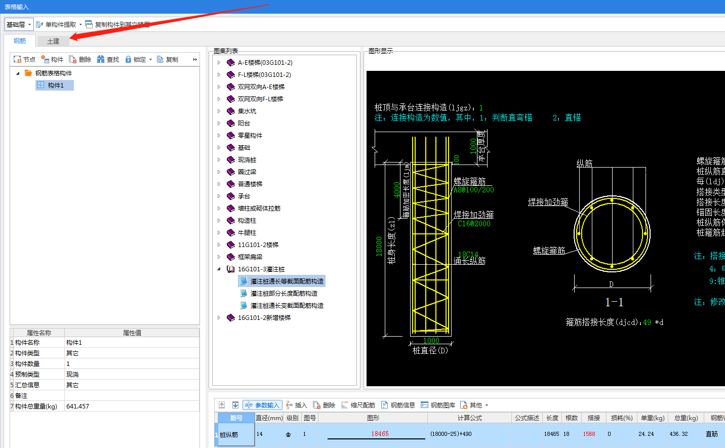
Task: Click the 普通楼梯 book icon
Action: (x=231, y=184)
